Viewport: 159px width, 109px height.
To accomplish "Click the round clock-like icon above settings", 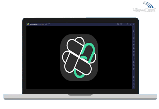I will (134, 69).
